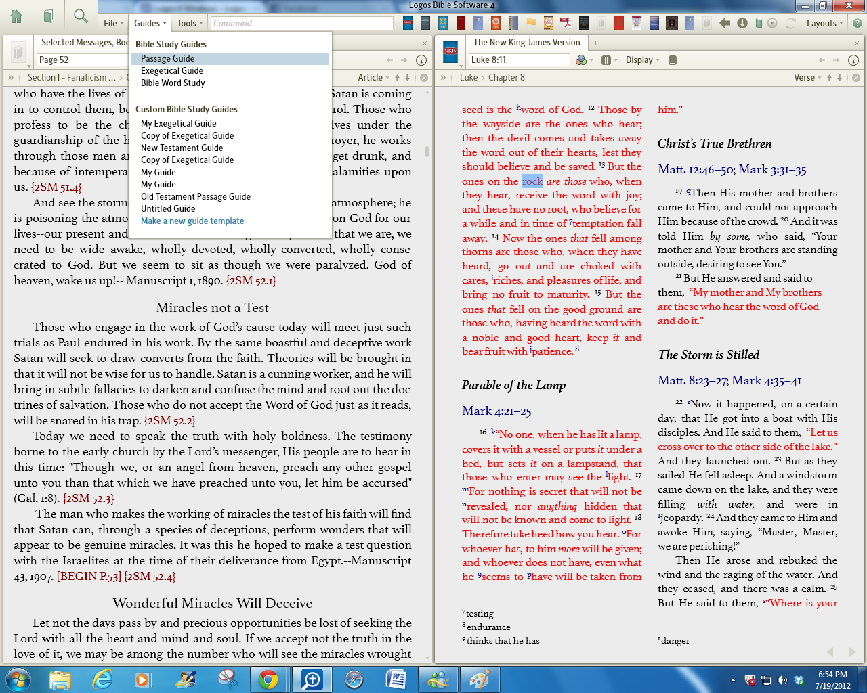Open the Layouts dropdown
This screenshot has height=693, width=867.
[x=824, y=23]
